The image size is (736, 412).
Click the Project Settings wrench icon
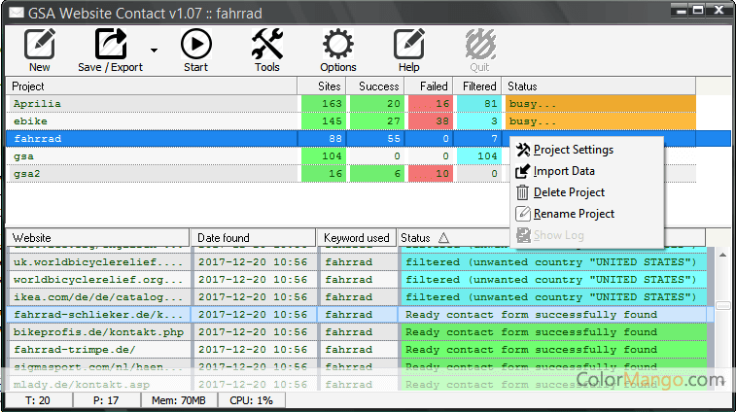click(523, 150)
